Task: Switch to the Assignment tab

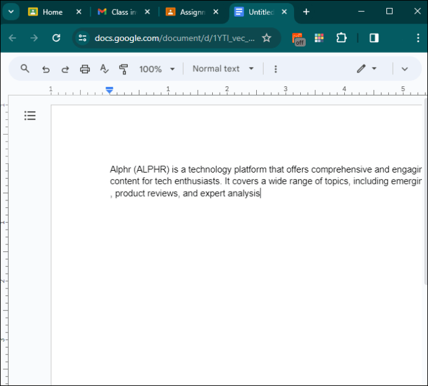Action: click(186, 12)
